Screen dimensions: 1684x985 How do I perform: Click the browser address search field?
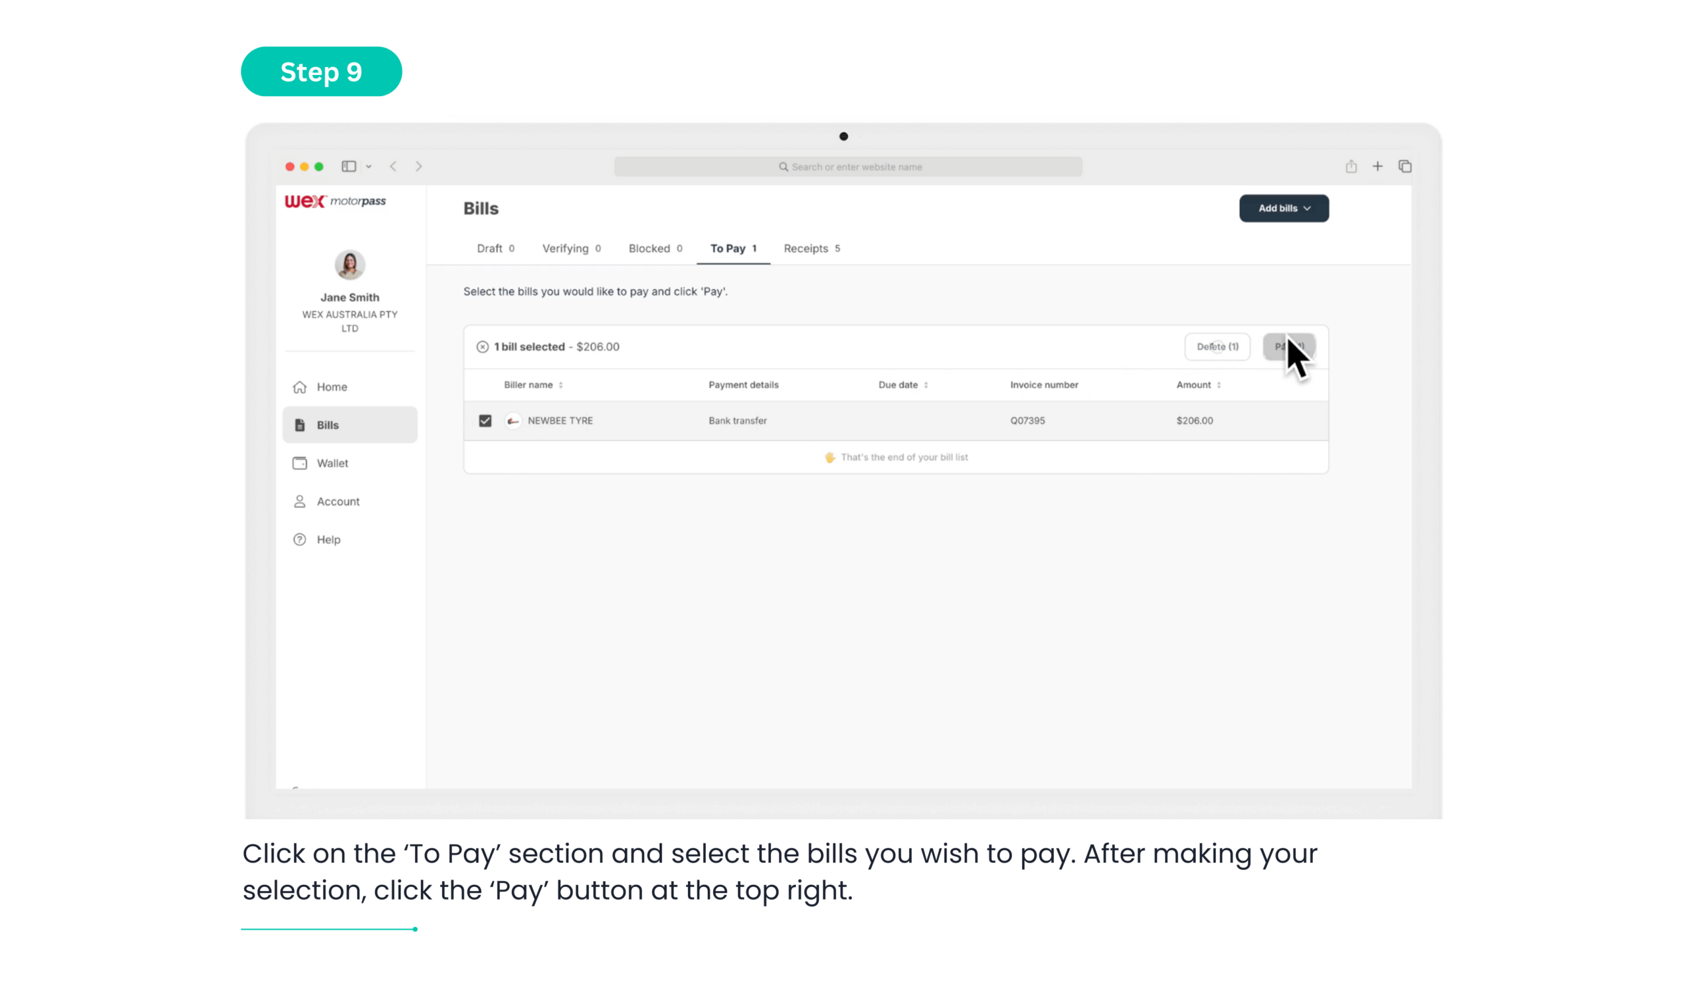[x=848, y=167]
